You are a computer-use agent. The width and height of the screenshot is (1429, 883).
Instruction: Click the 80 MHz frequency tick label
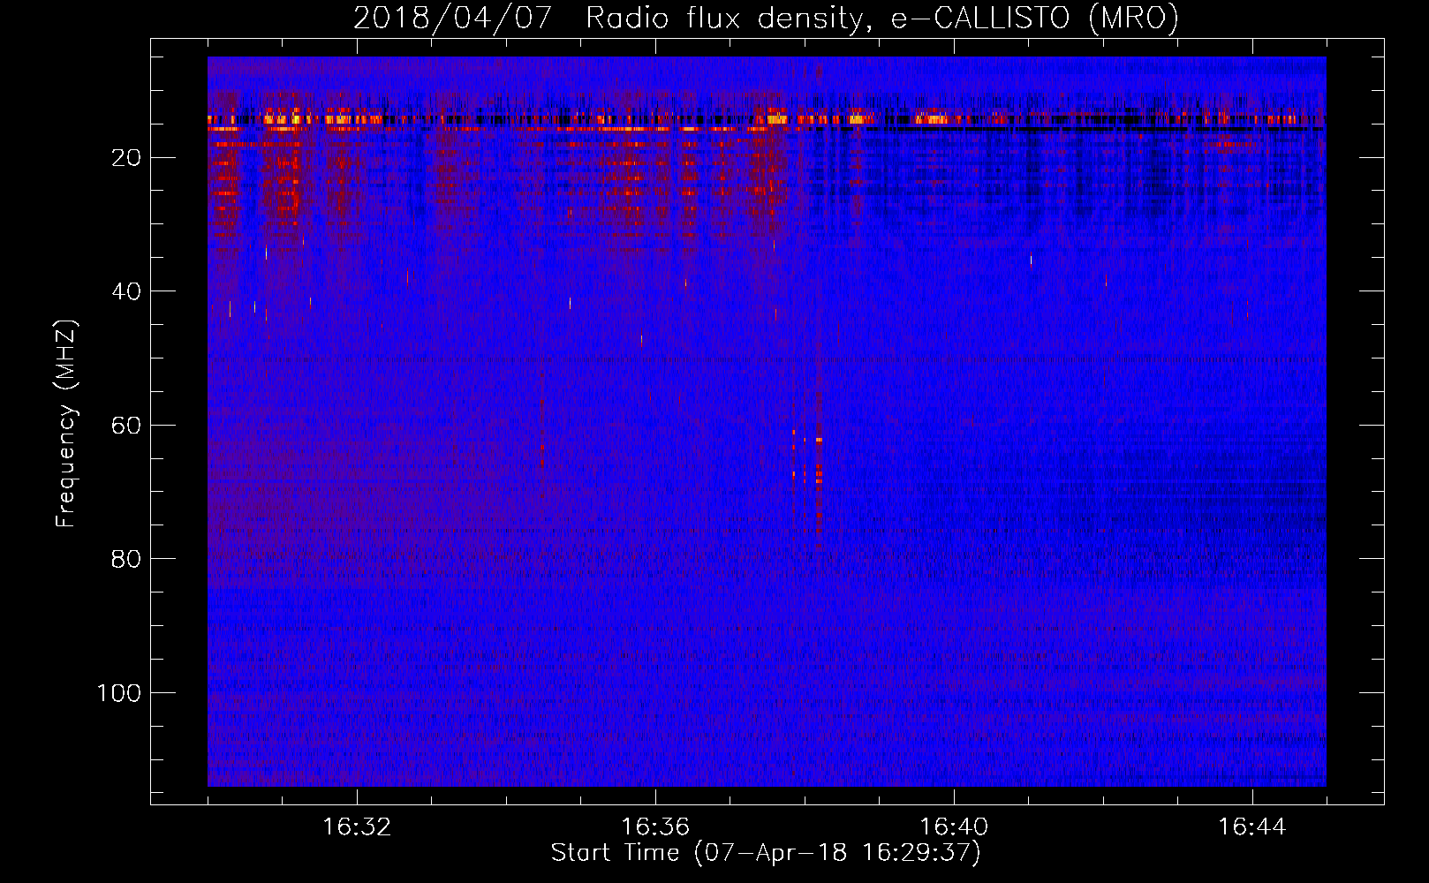click(127, 559)
